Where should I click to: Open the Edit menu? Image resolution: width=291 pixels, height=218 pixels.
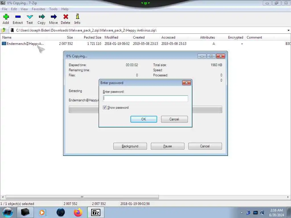14,9
